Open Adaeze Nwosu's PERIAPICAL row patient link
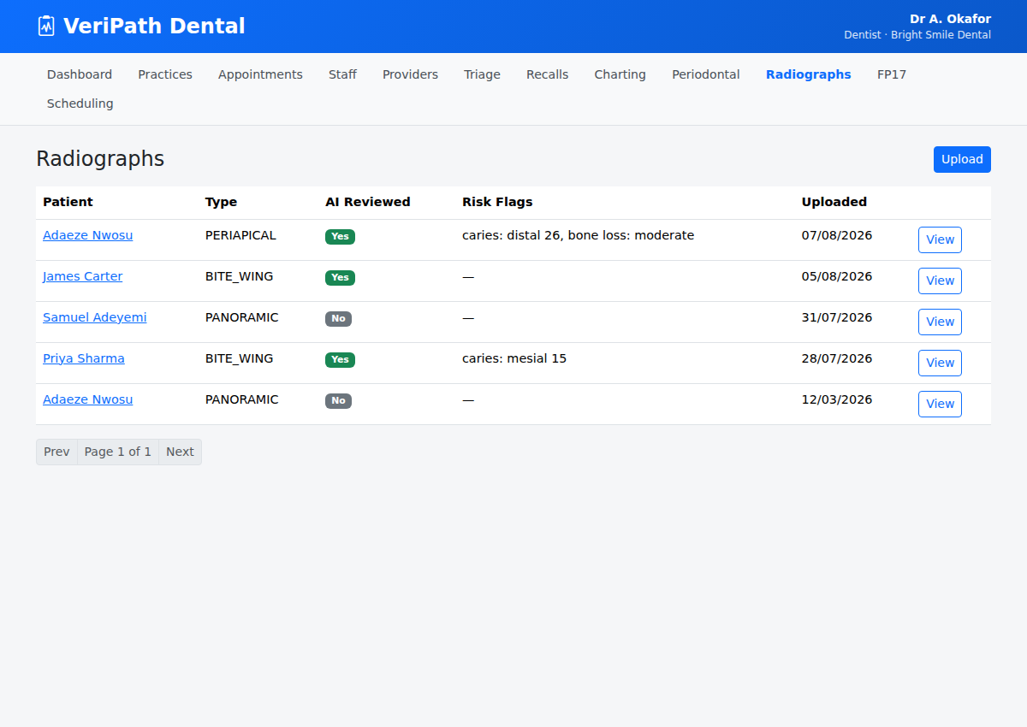The image size is (1027, 727). [87, 235]
